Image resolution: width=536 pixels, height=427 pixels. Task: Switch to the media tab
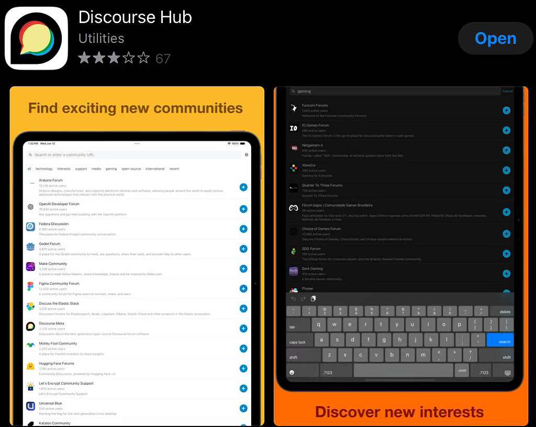96,168
